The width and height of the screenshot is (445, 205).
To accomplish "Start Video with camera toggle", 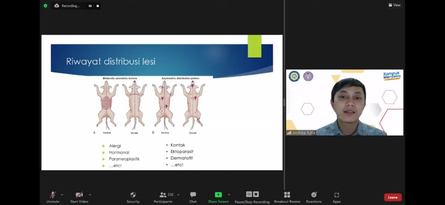I will [x=79, y=195].
